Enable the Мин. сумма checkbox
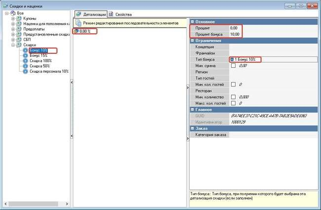The height and width of the screenshot is (210, 321). point(234,66)
